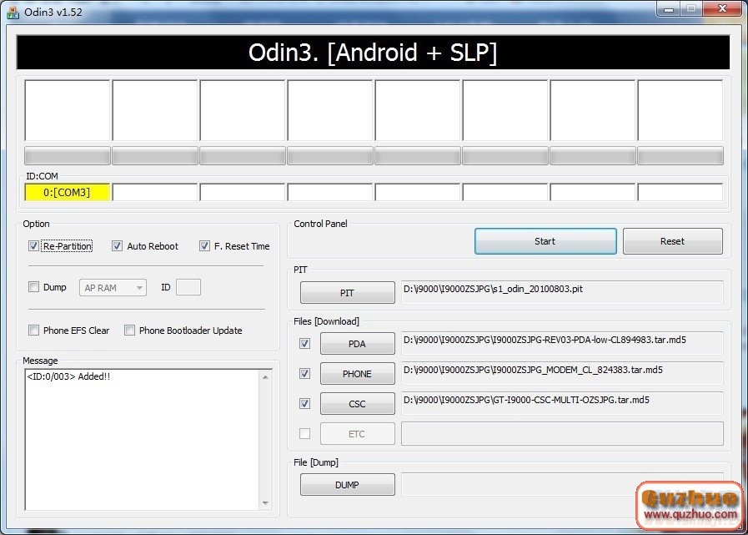Image resolution: width=748 pixels, height=535 pixels.
Task: Click the DUMP file button
Action: click(347, 484)
